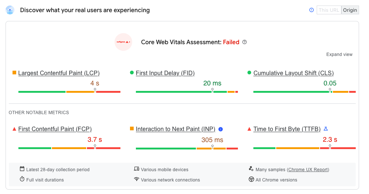Click the stopwatch icon for visit durations
The width and height of the screenshot is (369, 194).
pos(22,179)
